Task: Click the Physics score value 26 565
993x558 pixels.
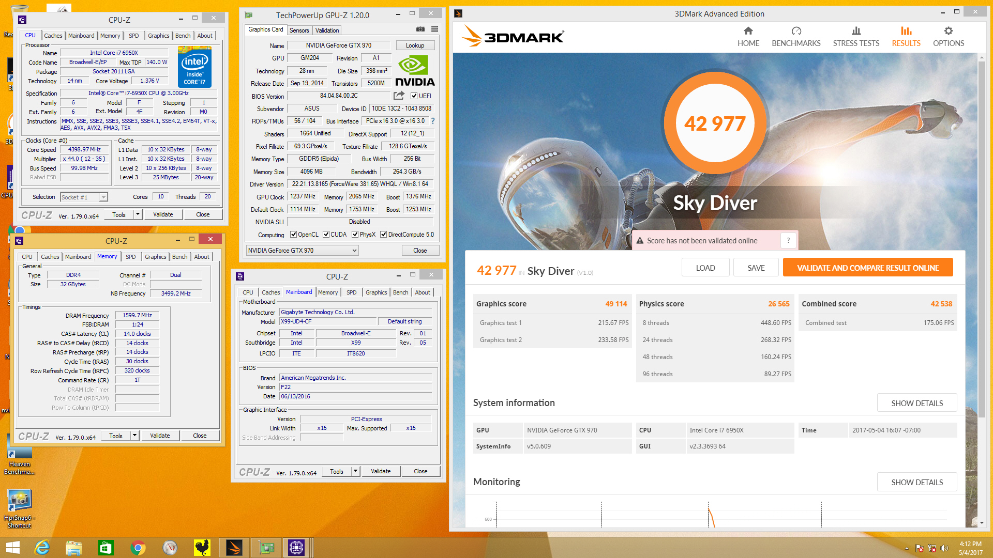Action: point(778,304)
